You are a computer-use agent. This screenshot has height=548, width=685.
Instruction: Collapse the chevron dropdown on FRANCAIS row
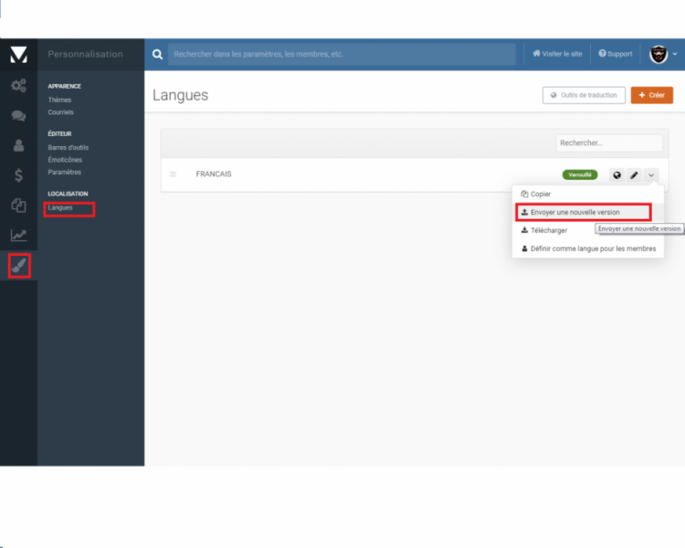[651, 174]
